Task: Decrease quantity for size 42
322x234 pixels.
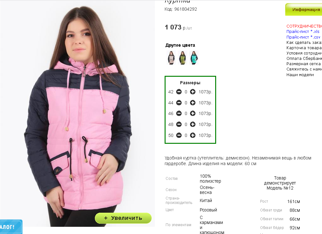Action: 179,92
